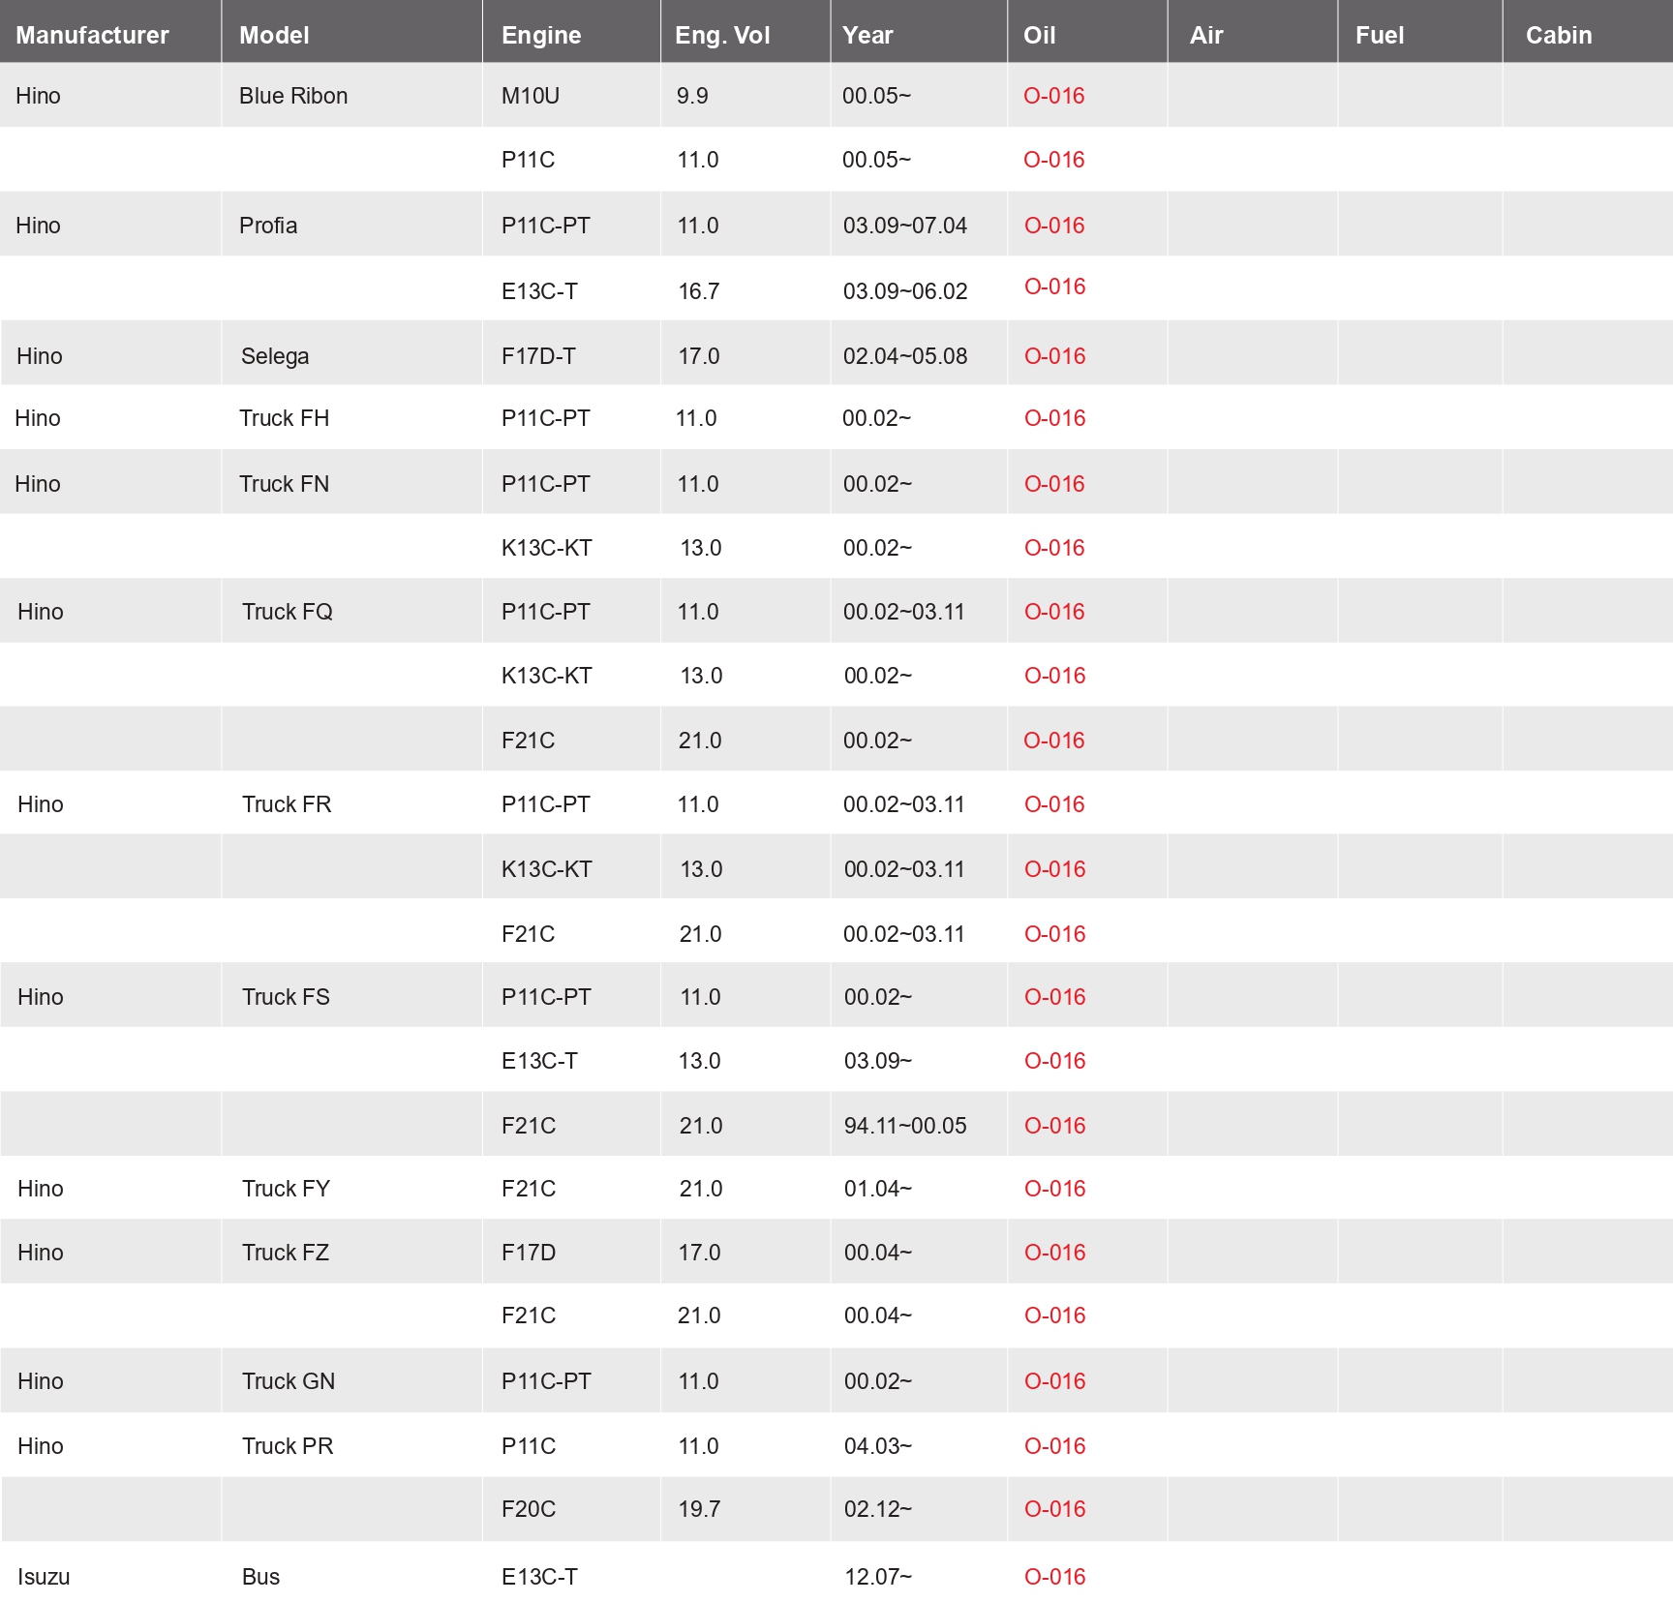Select the Truck FQ model cell
Viewport: 1673px width, 1603px height.
(x=288, y=612)
